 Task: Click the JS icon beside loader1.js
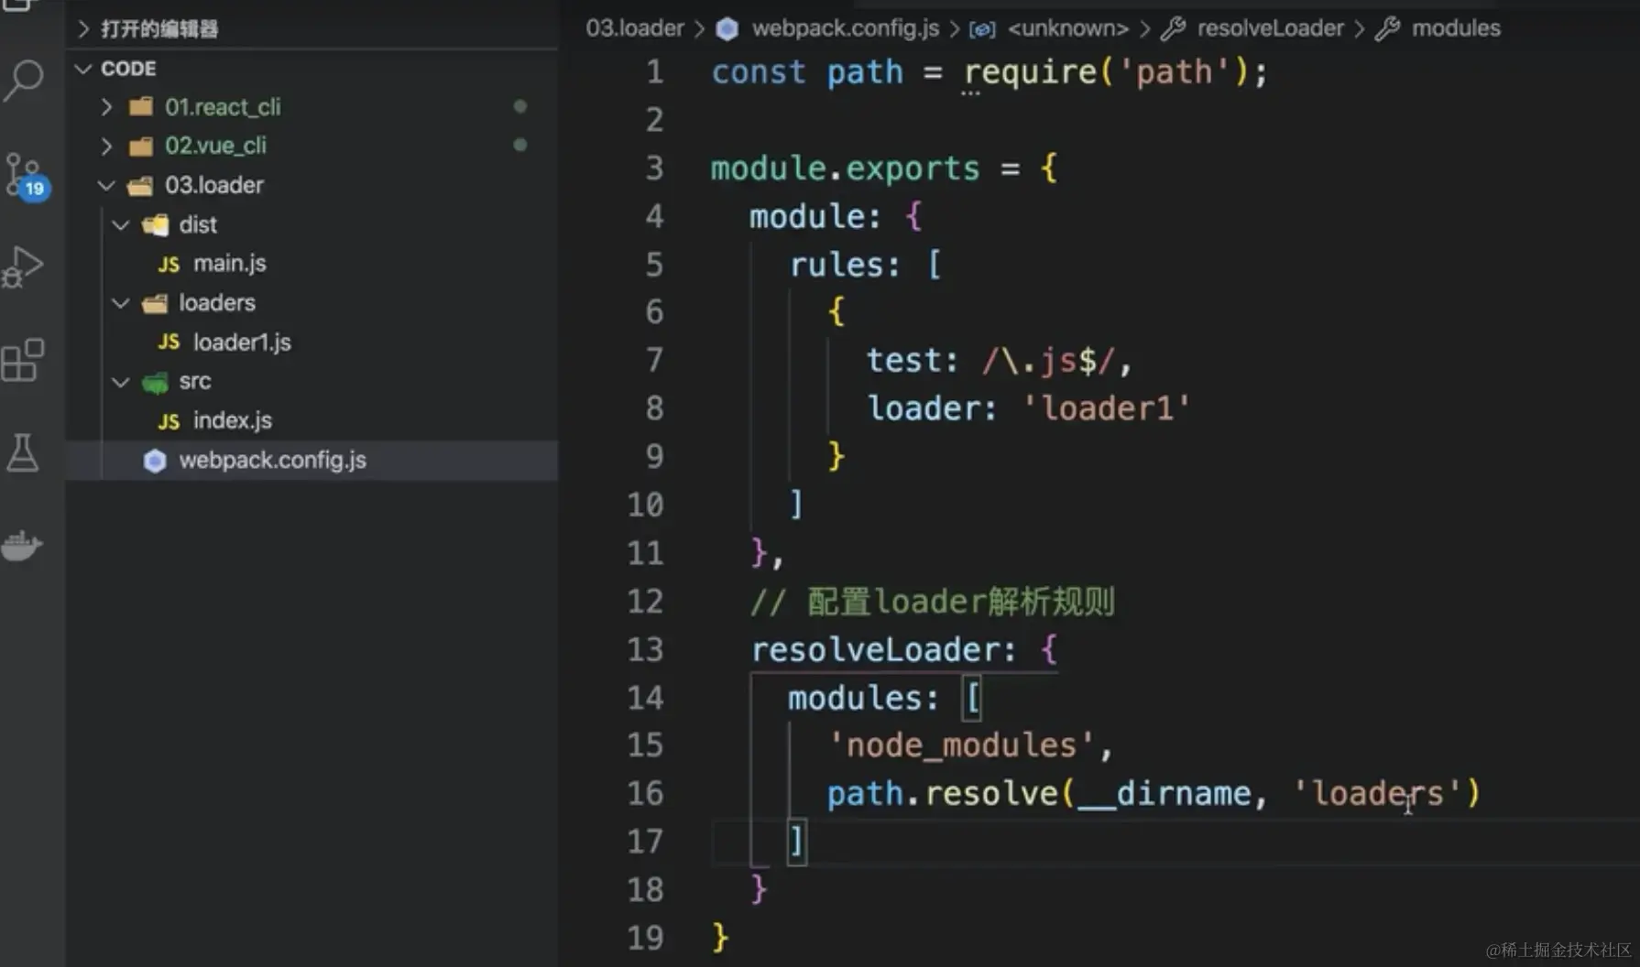point(169,342)
